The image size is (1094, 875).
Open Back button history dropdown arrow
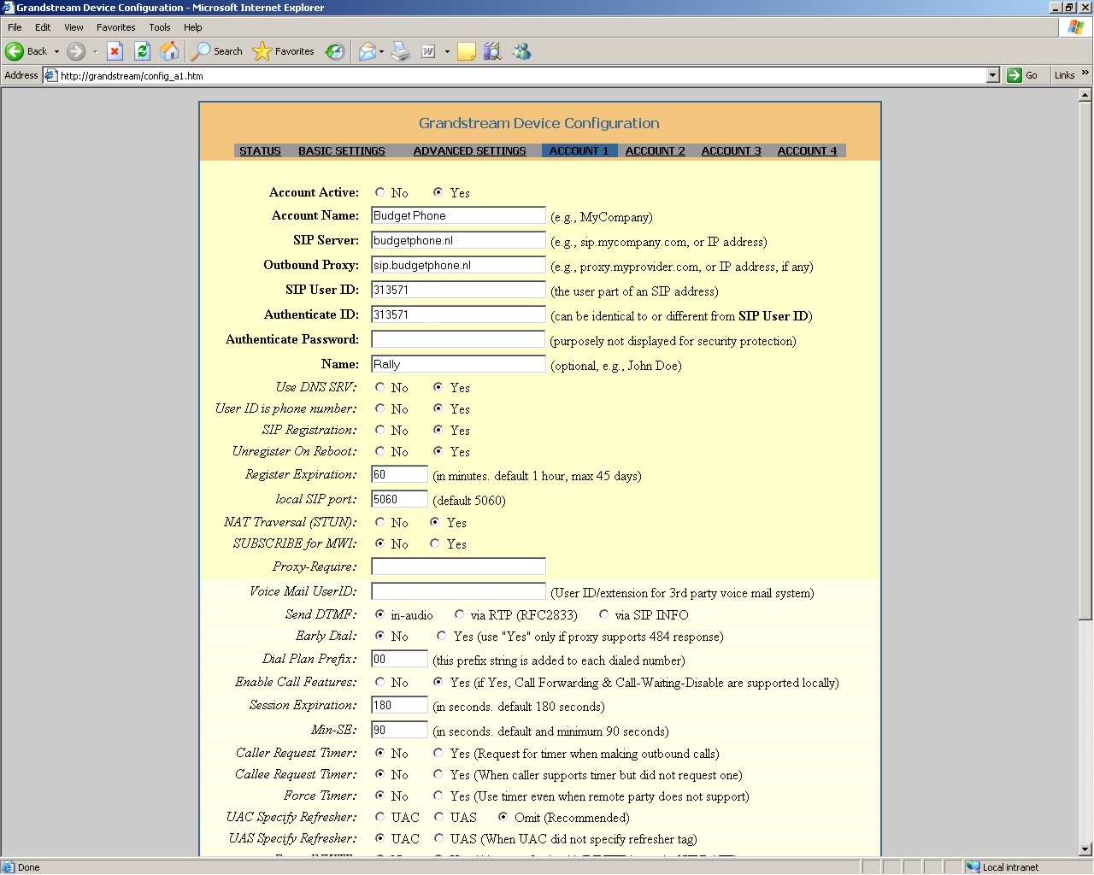(x=56, y=51)
